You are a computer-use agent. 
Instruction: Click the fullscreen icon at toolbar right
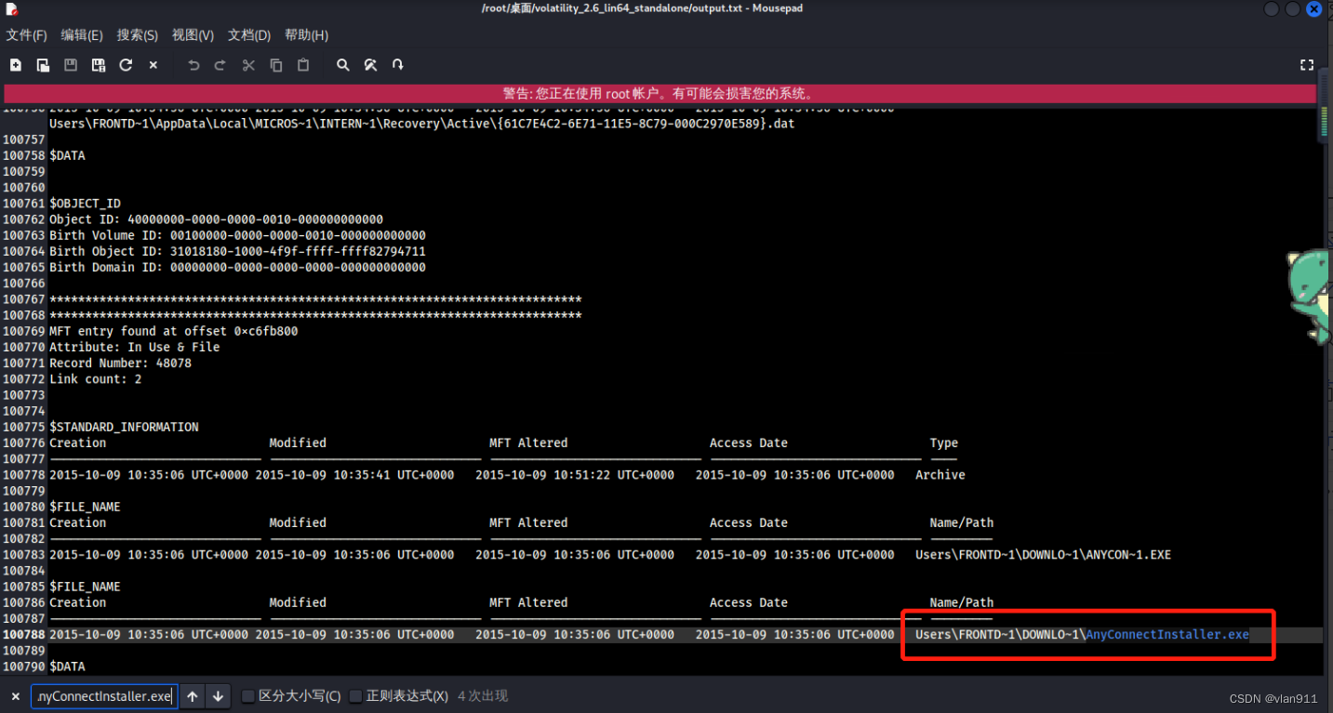(1307, 65)
